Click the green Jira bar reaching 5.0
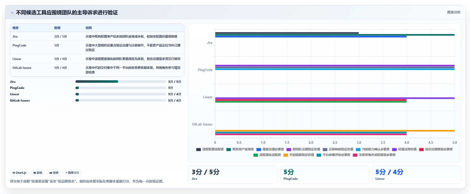This screenshot has width=471, height=194. [335, 35]
